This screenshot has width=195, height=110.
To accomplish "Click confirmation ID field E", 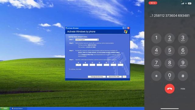I will point(106,65).
